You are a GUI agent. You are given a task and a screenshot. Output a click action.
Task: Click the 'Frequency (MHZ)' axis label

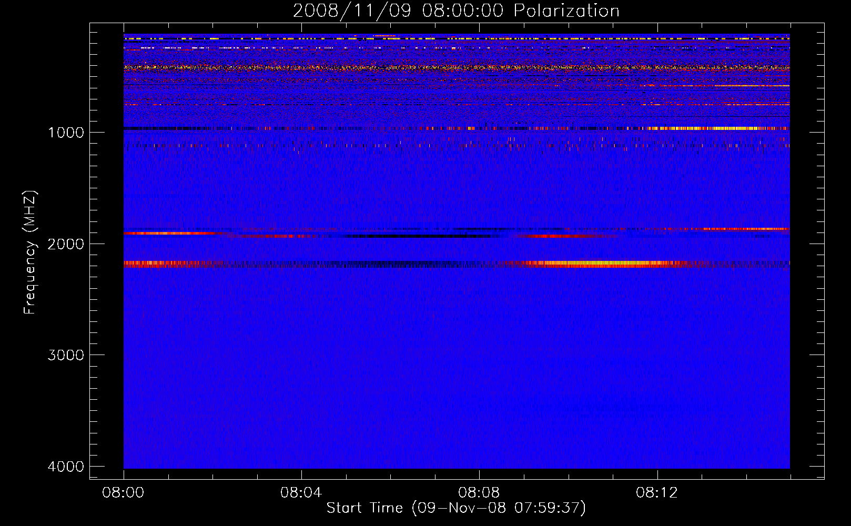(31, 252)
